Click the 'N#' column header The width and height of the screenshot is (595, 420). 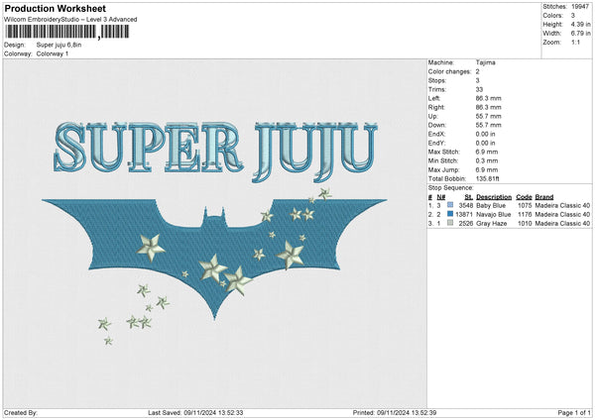click(441, 197)
